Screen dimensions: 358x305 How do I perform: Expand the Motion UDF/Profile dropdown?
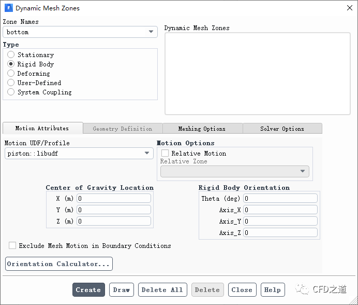[x=79, y=154]
